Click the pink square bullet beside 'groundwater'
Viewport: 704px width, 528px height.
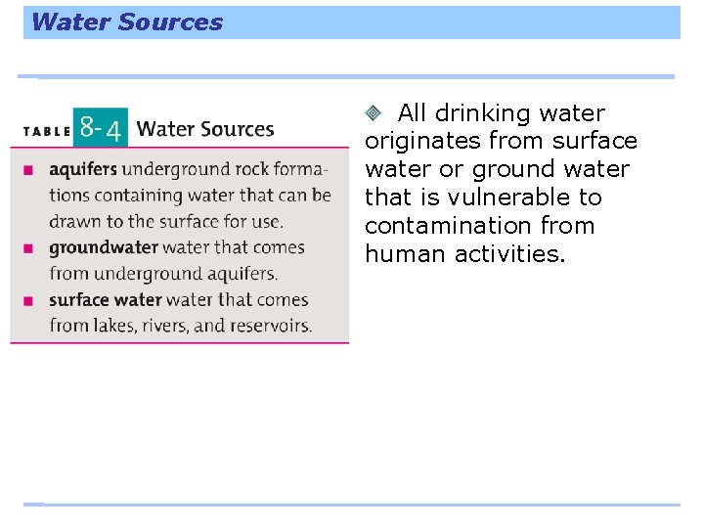[x=28, y=248]
